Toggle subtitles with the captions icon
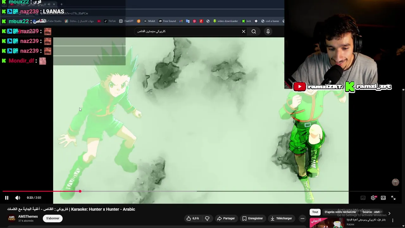 [x=363, y=198]
